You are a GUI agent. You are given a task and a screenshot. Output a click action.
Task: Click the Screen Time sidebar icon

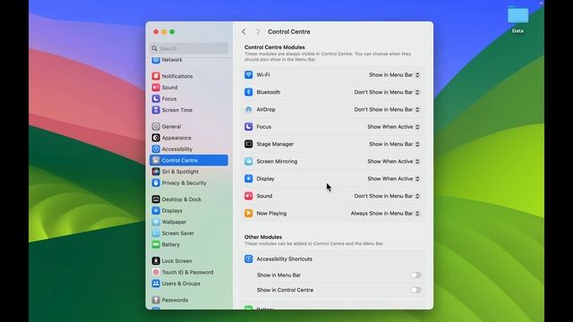point(156,110)
